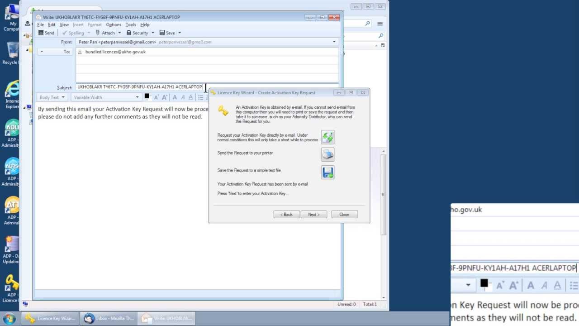
Task: Apply bullet list in compose toolbar
Action: tap(200, 97)
